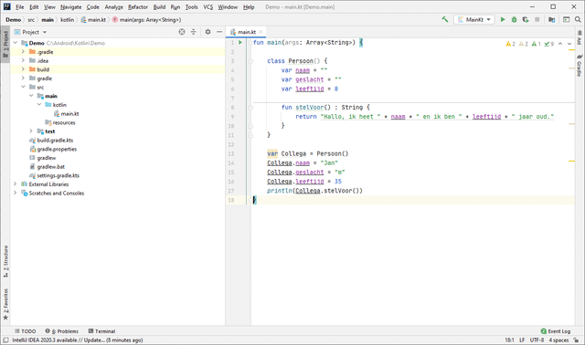This screenshot has height=345, width=585.
Task: Fold the Persoon class at line 3
Action: tap(250, 61)
